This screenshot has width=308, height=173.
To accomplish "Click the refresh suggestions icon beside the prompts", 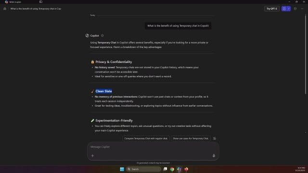I will tap(215, 138).
